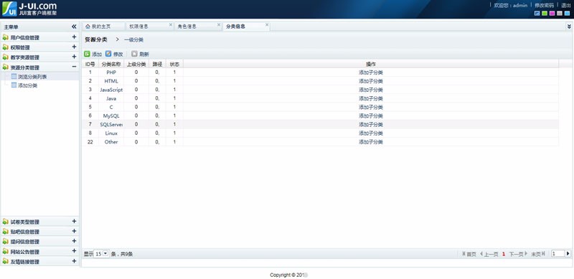Viewport: 574px width, 279px height.
Task: Click 添加子分类 in the JavaScript row
Action: 371,90
